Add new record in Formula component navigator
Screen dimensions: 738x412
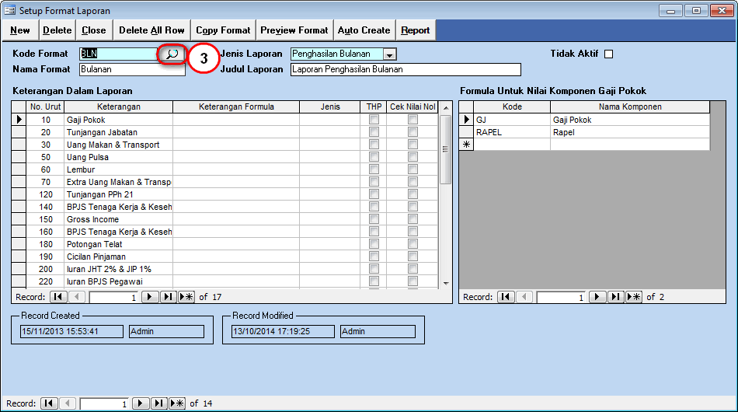634,297
